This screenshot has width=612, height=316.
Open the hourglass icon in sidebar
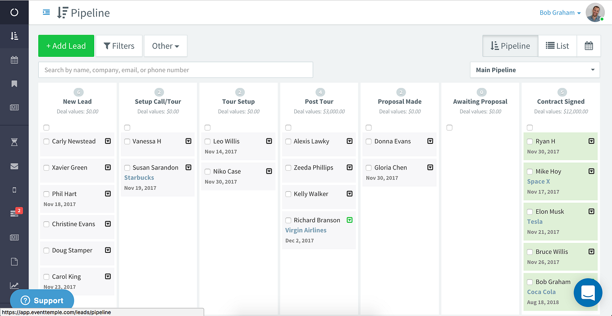point(14,142)
